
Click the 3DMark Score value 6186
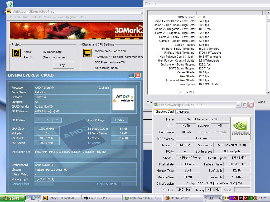pos(201,17)
